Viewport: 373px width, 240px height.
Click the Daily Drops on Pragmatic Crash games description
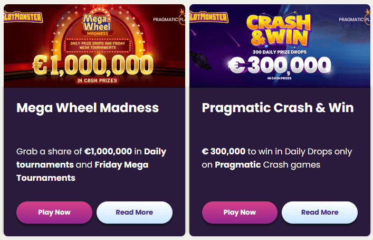[x=277, y=158]
